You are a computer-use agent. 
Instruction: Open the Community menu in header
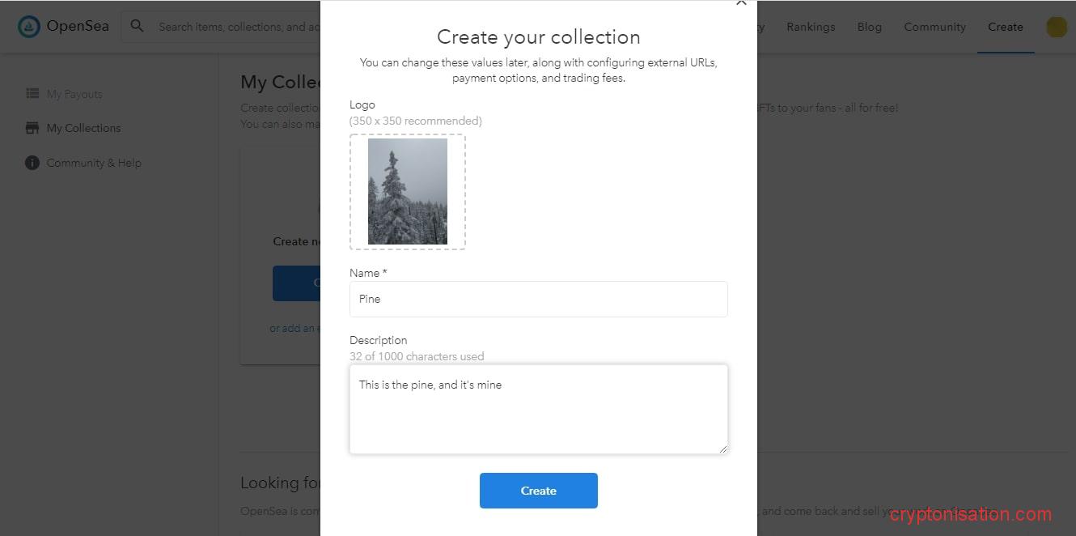pyautogui.click(x=934, y=27)
